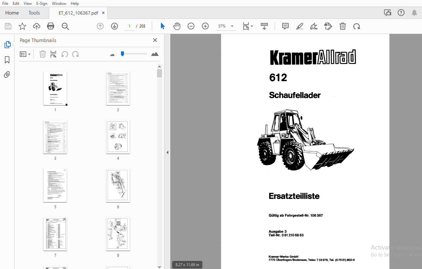Viewport: 422px width, 269px height.
Task: Zoom out with the minus icon
Action: click(x=191, y=26)
